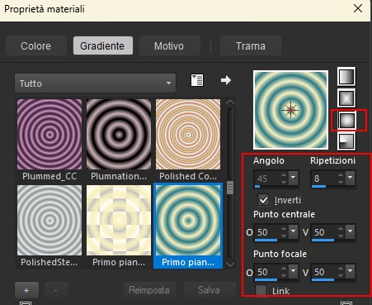This screenshot has height=305, width=372.
Task: Click the Ripetizioni blue slider bar
Action: point(318,187)
